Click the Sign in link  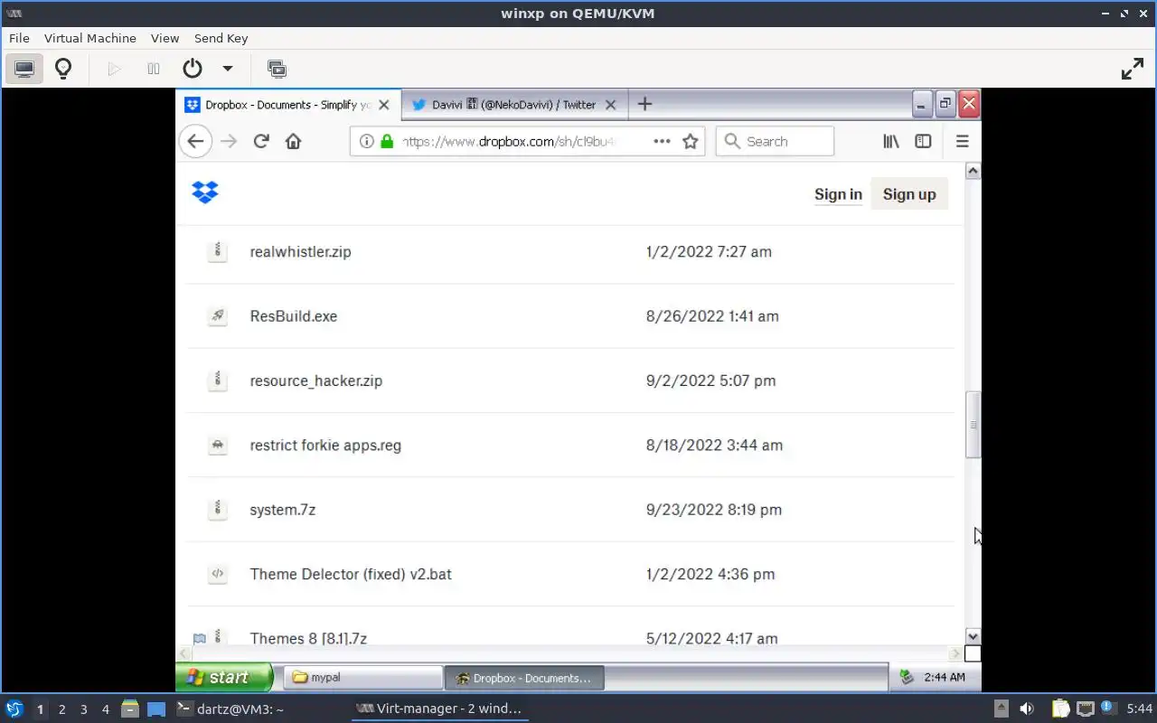pyautogui.click(x=838, y=194)
